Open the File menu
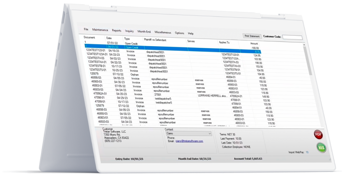 pos(86,29)
